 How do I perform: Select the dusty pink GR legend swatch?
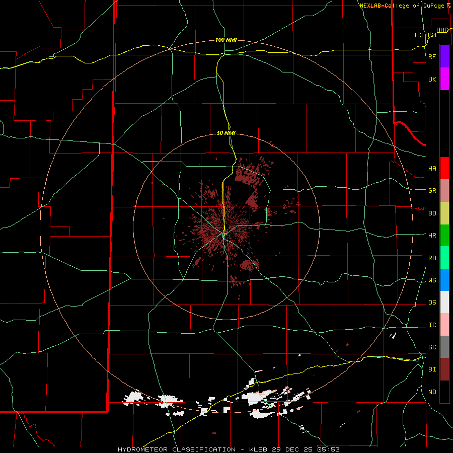(x=444, y=191)
